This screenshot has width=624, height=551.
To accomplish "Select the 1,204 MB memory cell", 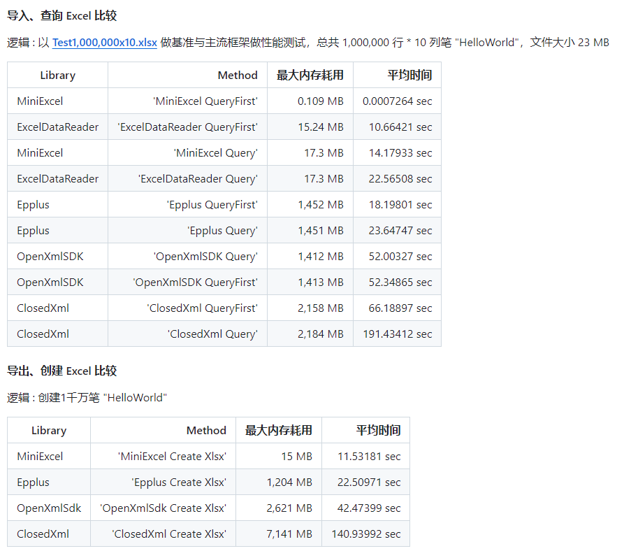I will [x=289, y=482].
